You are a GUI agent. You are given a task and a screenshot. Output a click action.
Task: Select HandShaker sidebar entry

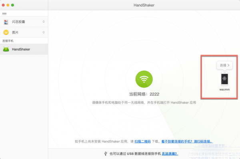(x=24, y=49)
